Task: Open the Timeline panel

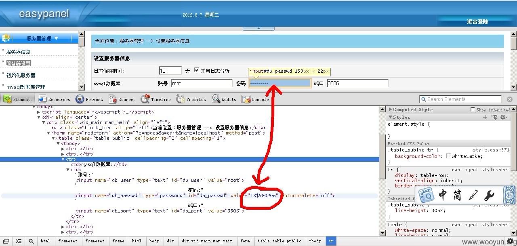Action: pyautogui.click(x=156, y=99)
